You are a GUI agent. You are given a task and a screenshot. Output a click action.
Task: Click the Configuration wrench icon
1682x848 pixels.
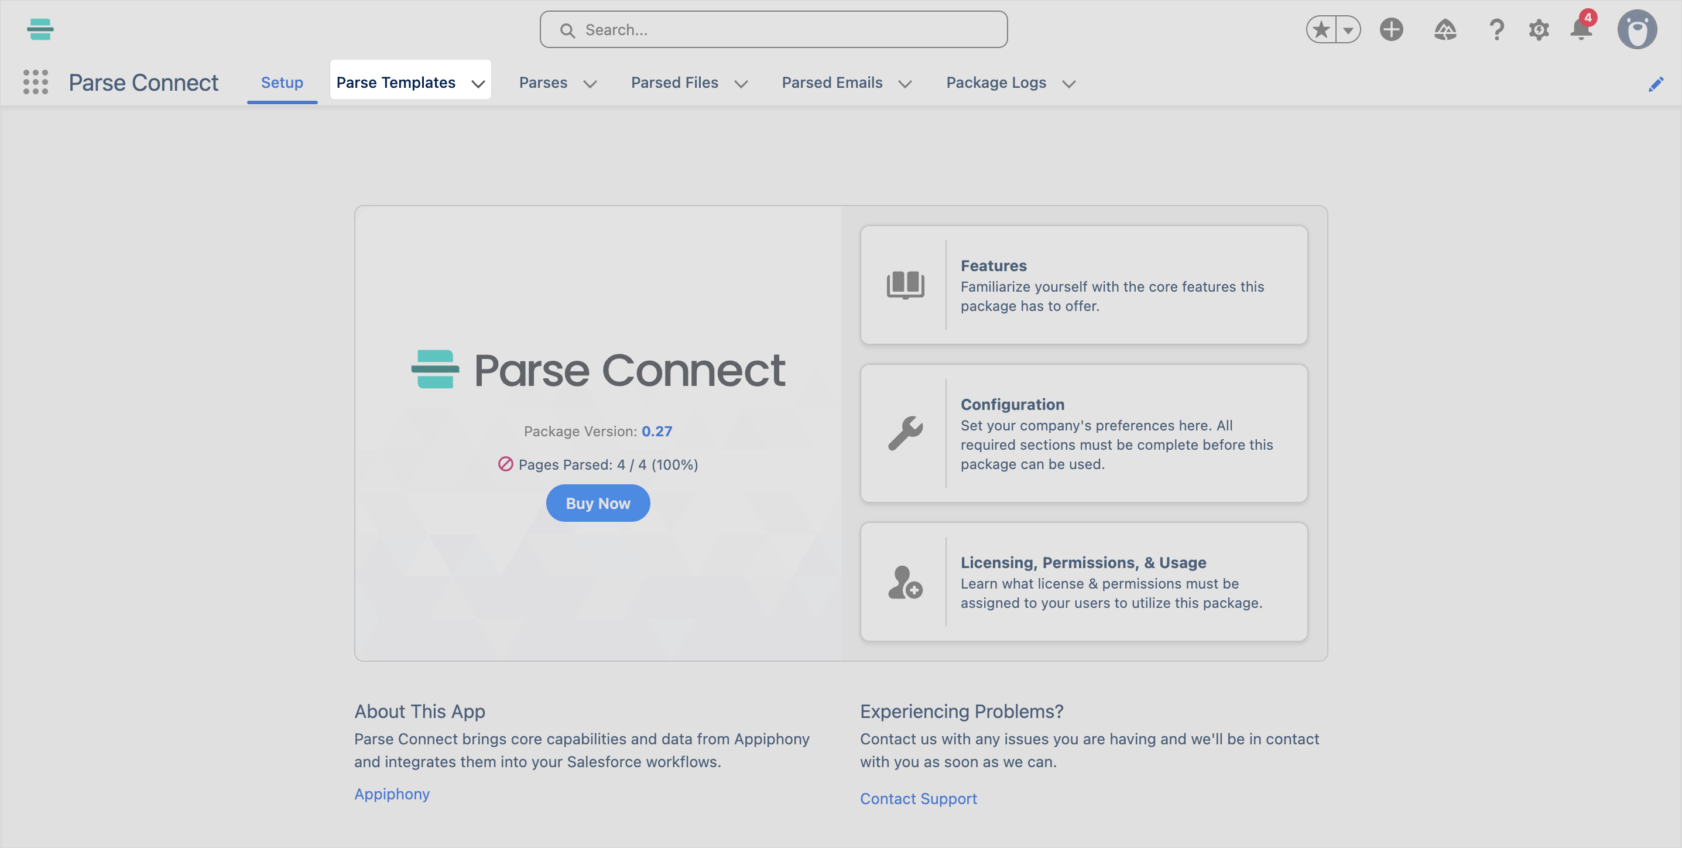point(905,433)
